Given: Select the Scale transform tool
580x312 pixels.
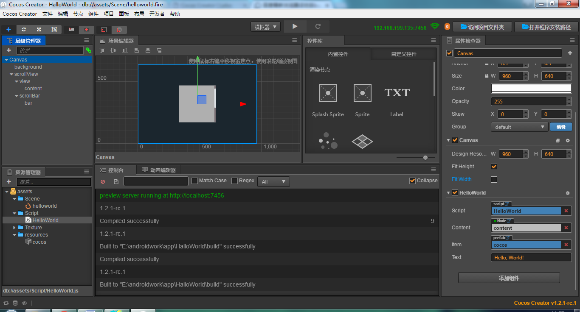Looking at the screenshot, I should tap(39, 29).
